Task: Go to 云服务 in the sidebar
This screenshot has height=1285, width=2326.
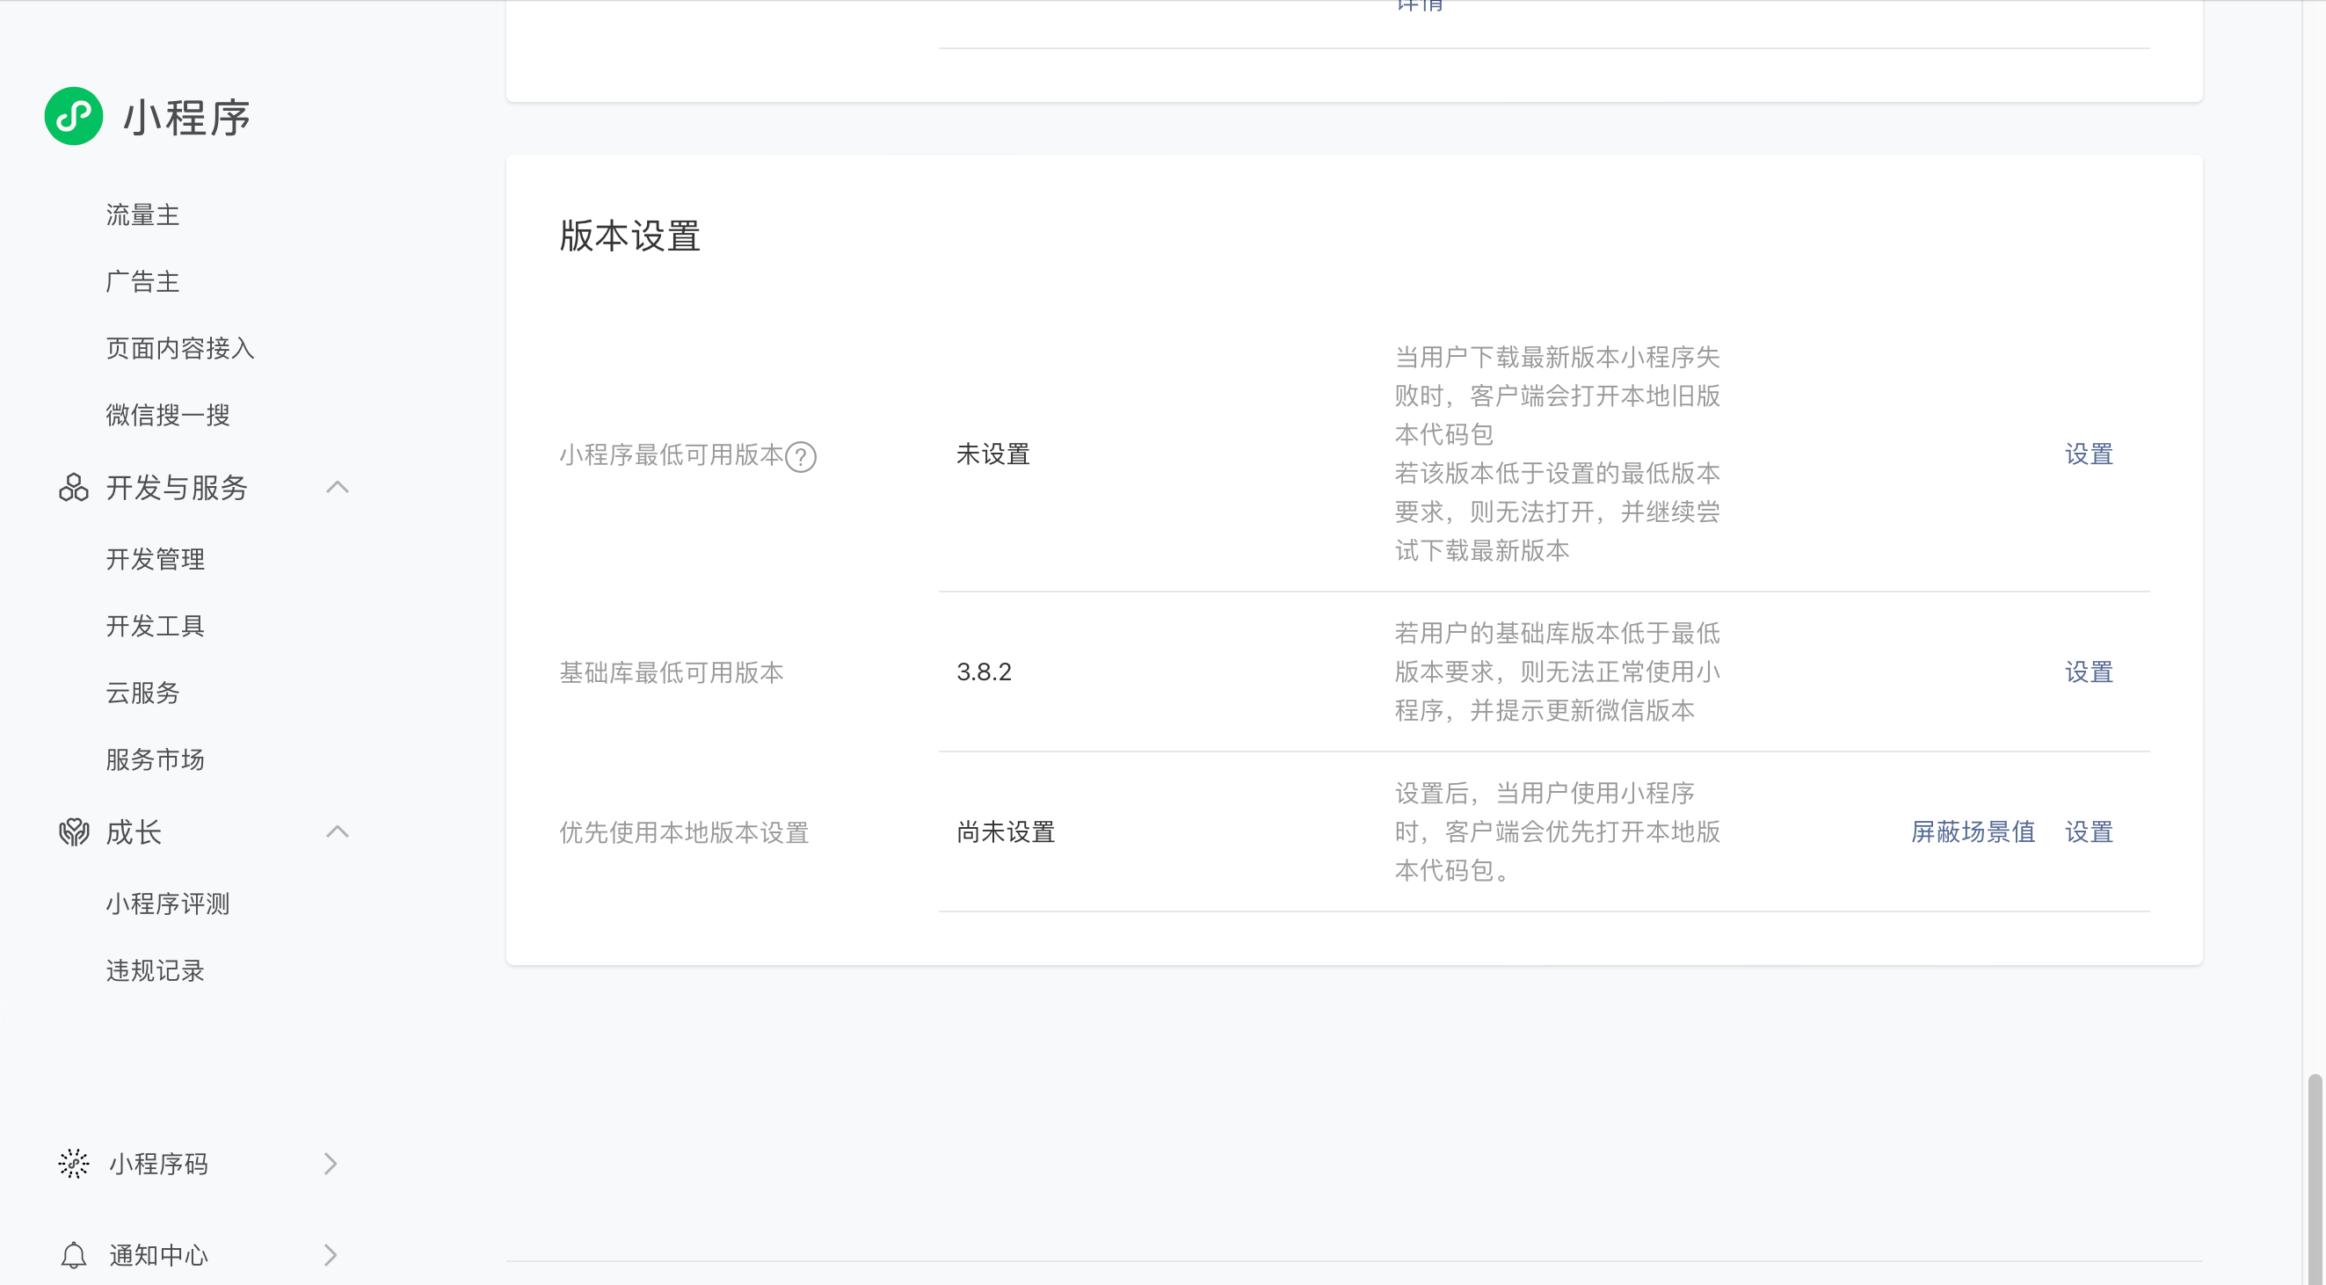Action: [x=142, y=693]
